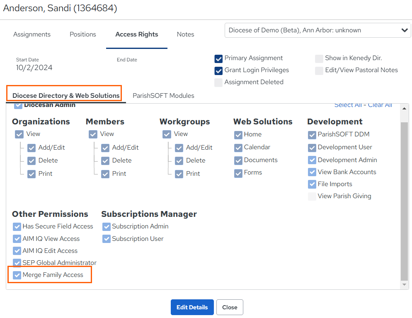Uncheck SEP Global Administrator
Viewport: 412px width, 318px height.
coord(17,263)
